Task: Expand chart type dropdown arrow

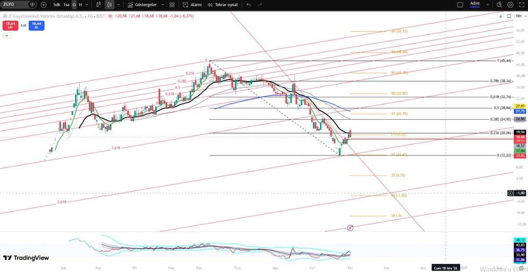Action: 118,5
